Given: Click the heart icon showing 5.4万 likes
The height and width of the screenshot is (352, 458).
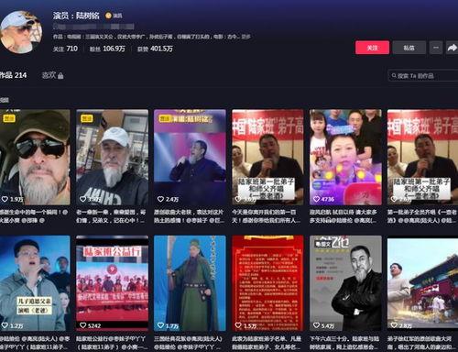Looking at the screenshot, I should (317, 325).
